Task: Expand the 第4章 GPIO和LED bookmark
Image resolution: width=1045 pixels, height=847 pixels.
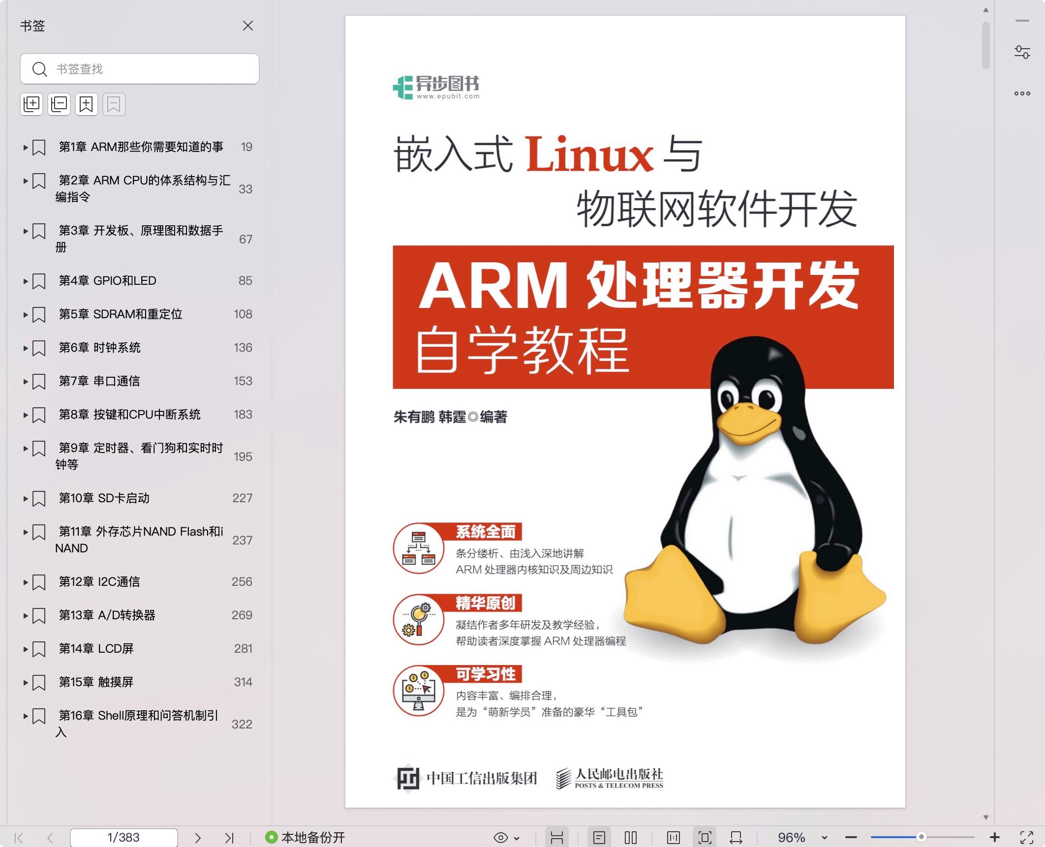Action: point(25,281)
